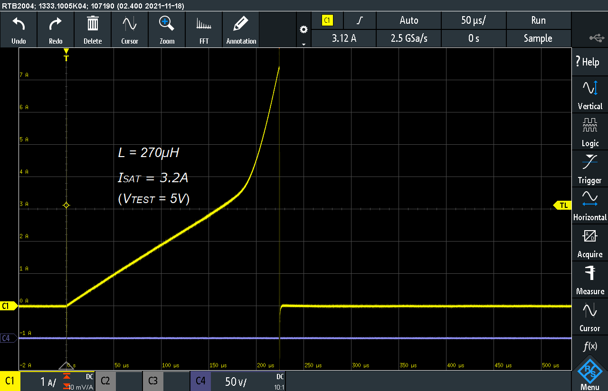Open the Horizontal menu
This screenshot has width=608, height=391.
tap(589, 205)
